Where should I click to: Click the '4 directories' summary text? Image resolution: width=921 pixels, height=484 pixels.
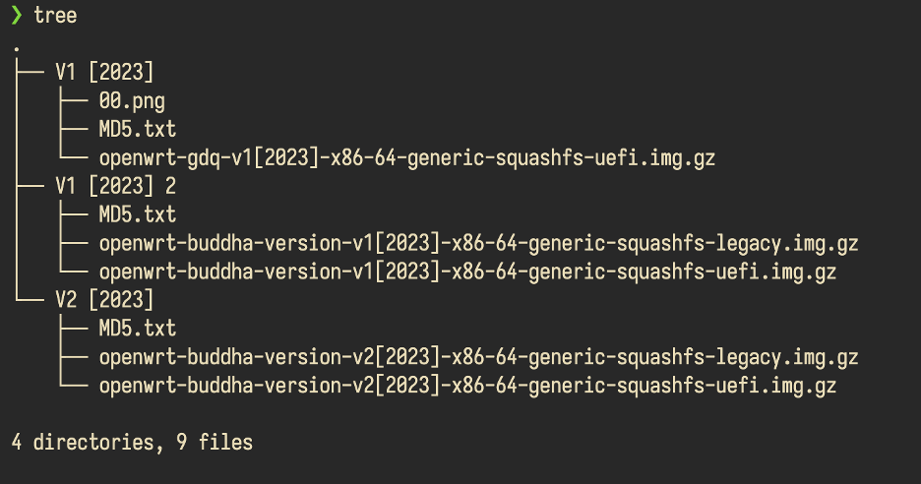(x=83, y=443)
